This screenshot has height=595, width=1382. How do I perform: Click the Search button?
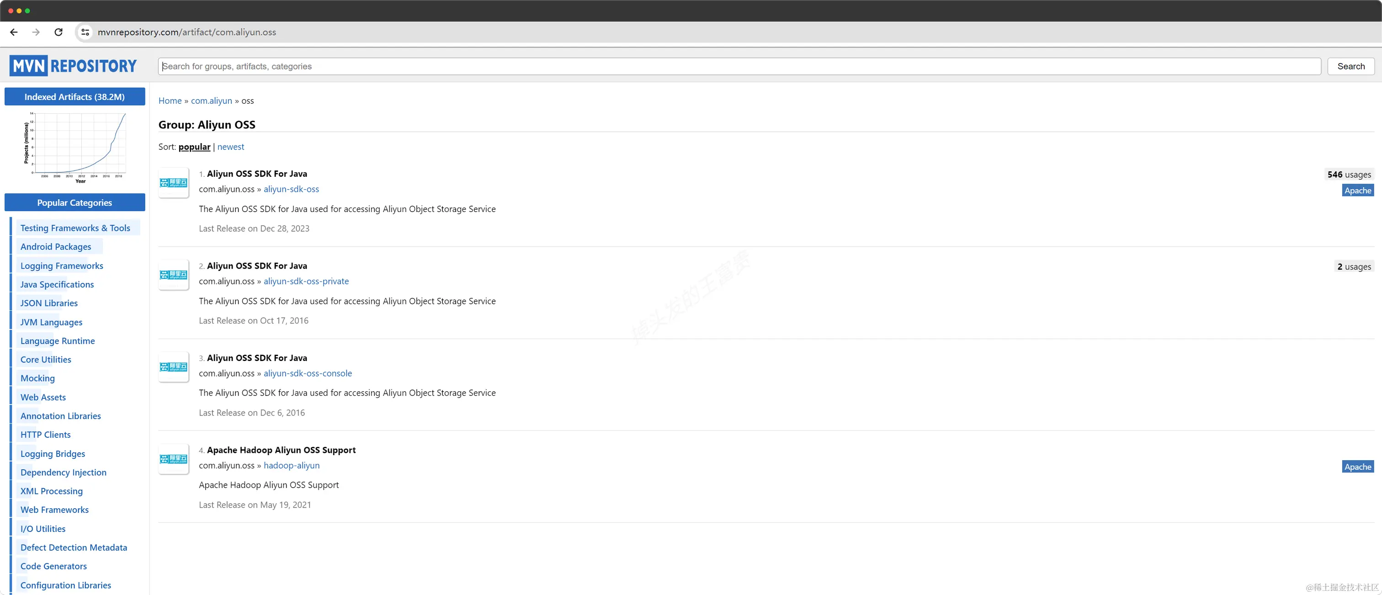pos(1350,67)
